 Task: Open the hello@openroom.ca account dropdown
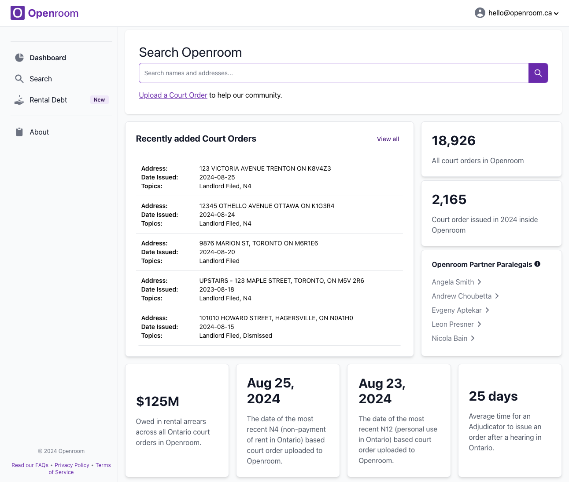coord(517,13)
